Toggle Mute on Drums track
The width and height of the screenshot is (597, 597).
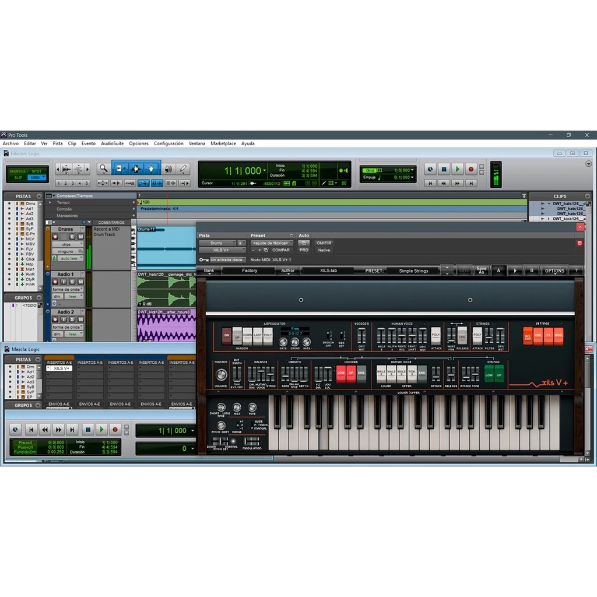80,237
